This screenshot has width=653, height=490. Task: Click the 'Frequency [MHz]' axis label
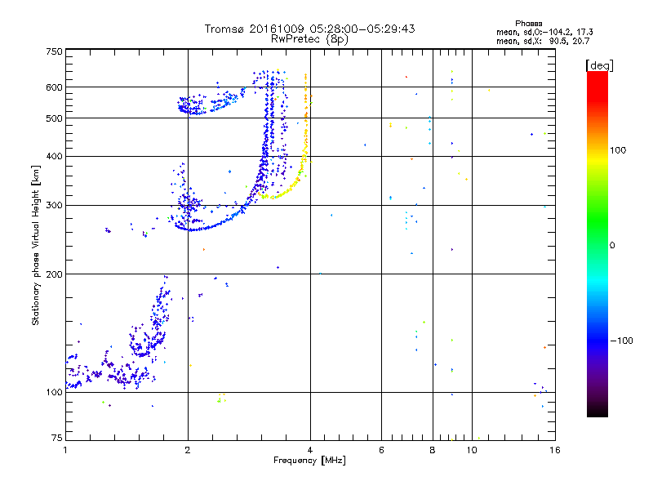click(x=309, y=461)
